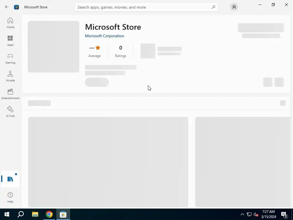Viewport: 293px width, 220px height.
Task: Click the Microsoft Store taskbar icon
Action: pos(63,214)
